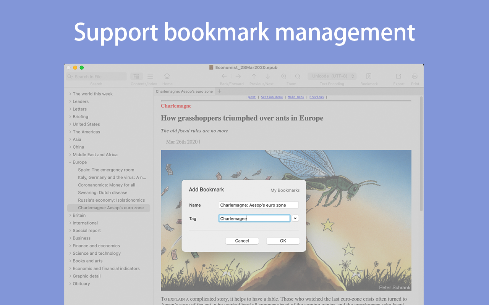Click the Zoom in magnifier icon
The image size is (489, 305).
(284, 76)
